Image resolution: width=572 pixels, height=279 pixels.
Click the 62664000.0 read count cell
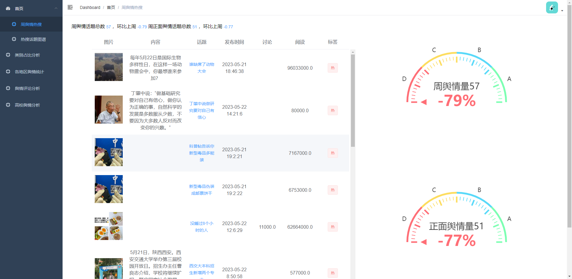pos(300,227)
